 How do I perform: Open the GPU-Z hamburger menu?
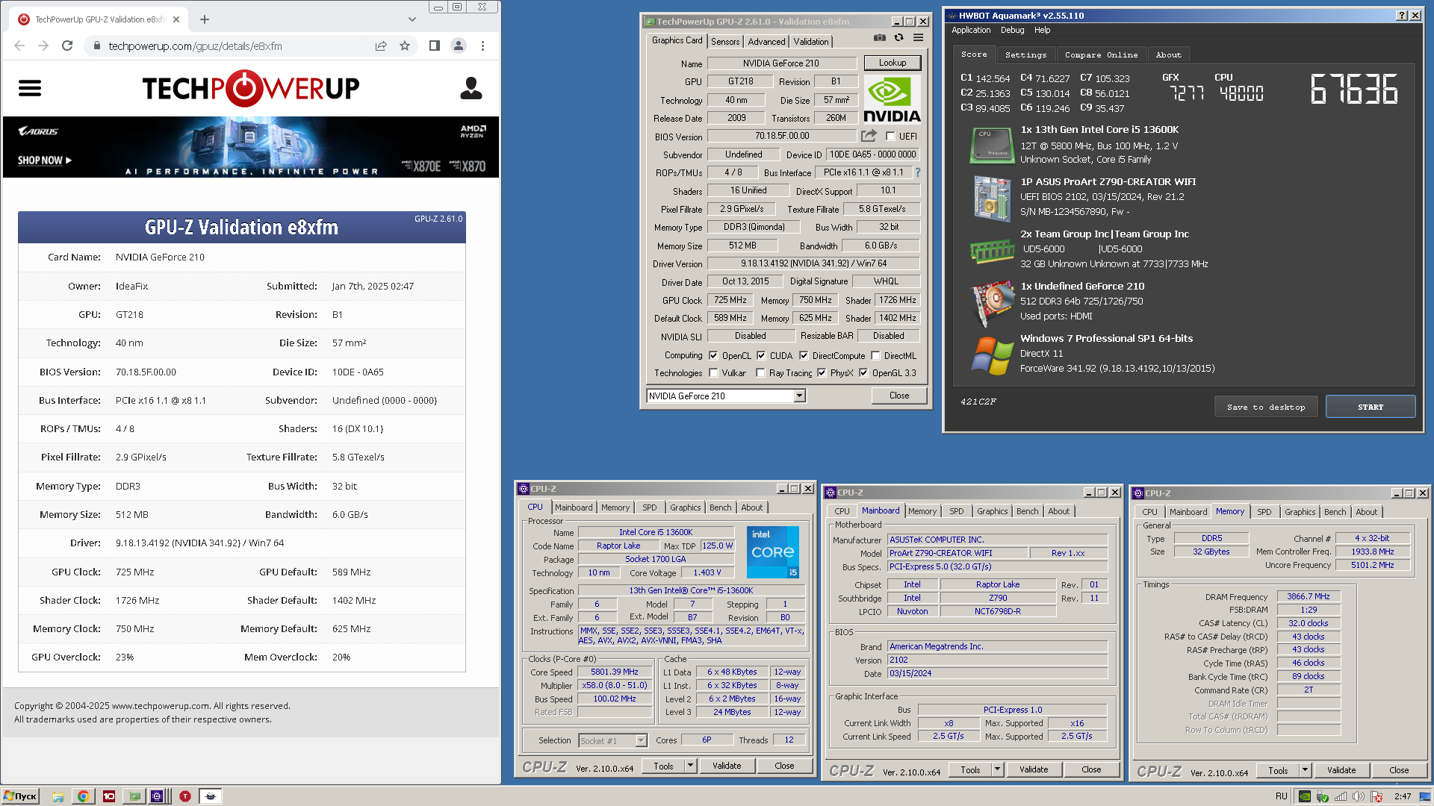coord(919,38)
